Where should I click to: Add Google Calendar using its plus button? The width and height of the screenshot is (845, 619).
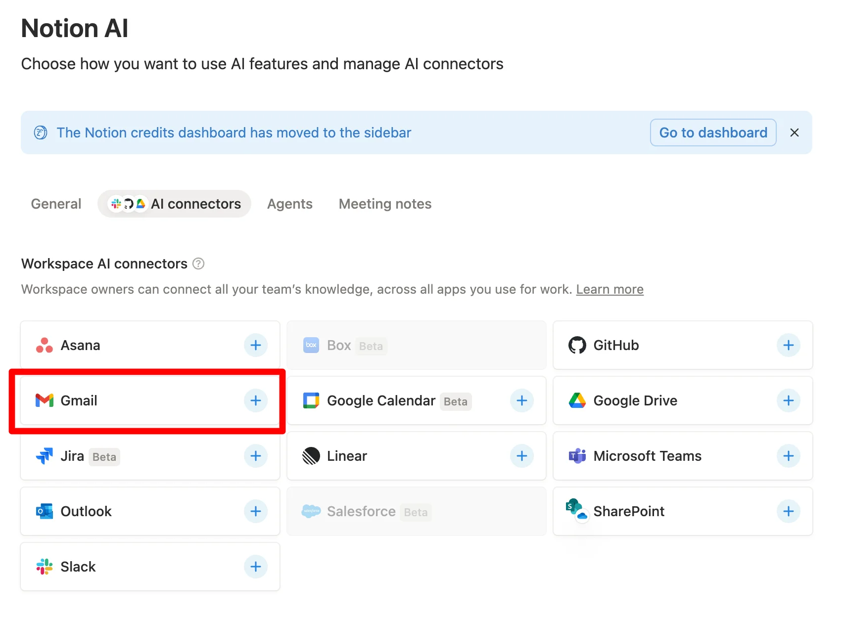coord(522,400)
